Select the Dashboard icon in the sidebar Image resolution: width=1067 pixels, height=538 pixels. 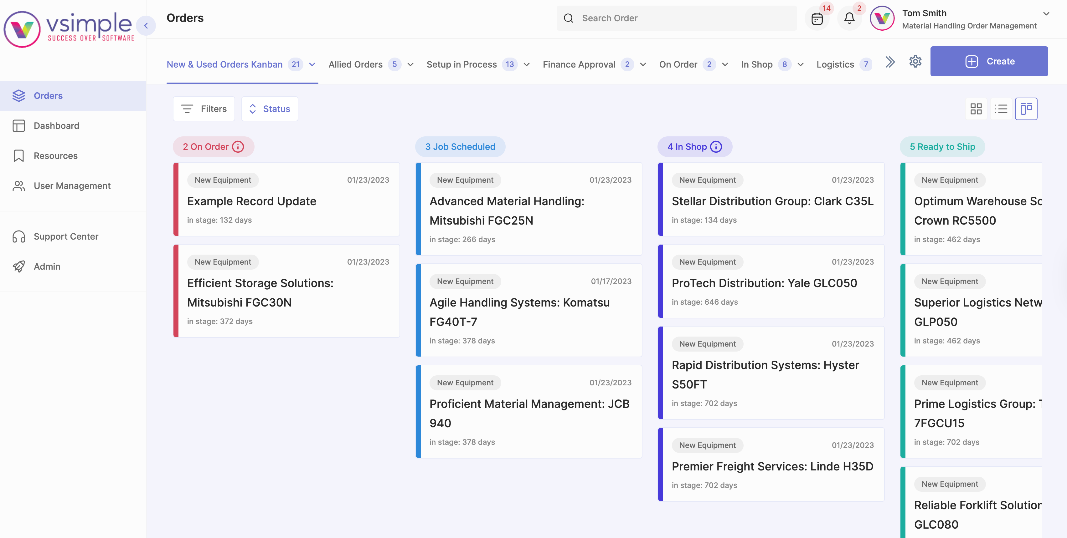pos(19,125)
